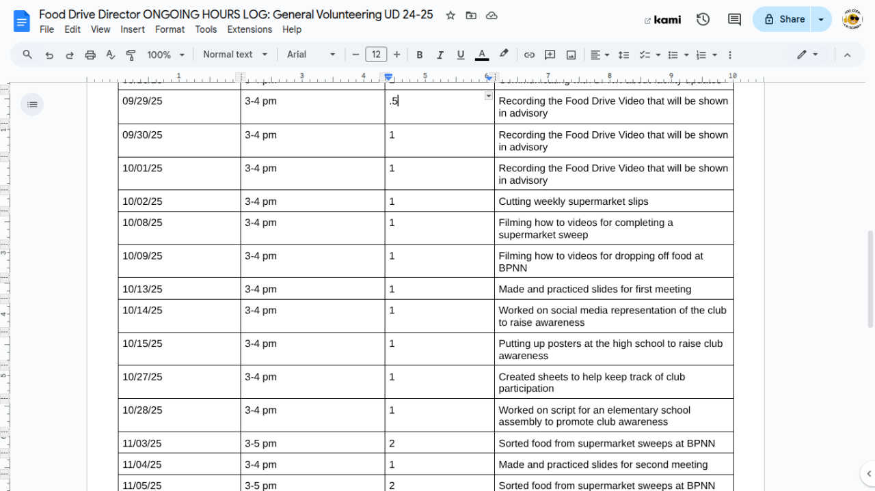The image size is (875, 491).
Task: Open the Google Docs home icon
Action: click(x=22, y=20)
